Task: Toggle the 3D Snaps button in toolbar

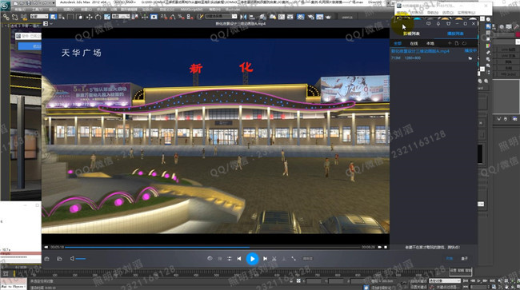Action: coord(163,17)
